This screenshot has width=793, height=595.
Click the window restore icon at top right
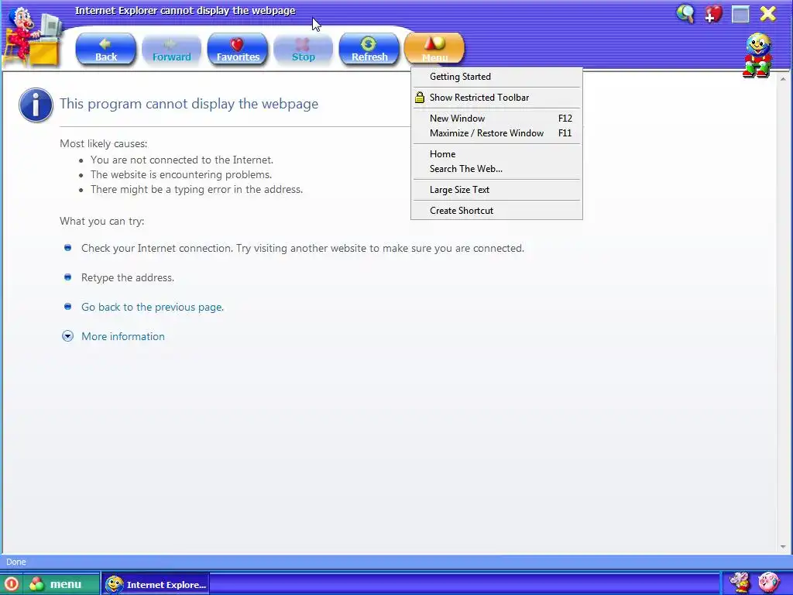740,14
